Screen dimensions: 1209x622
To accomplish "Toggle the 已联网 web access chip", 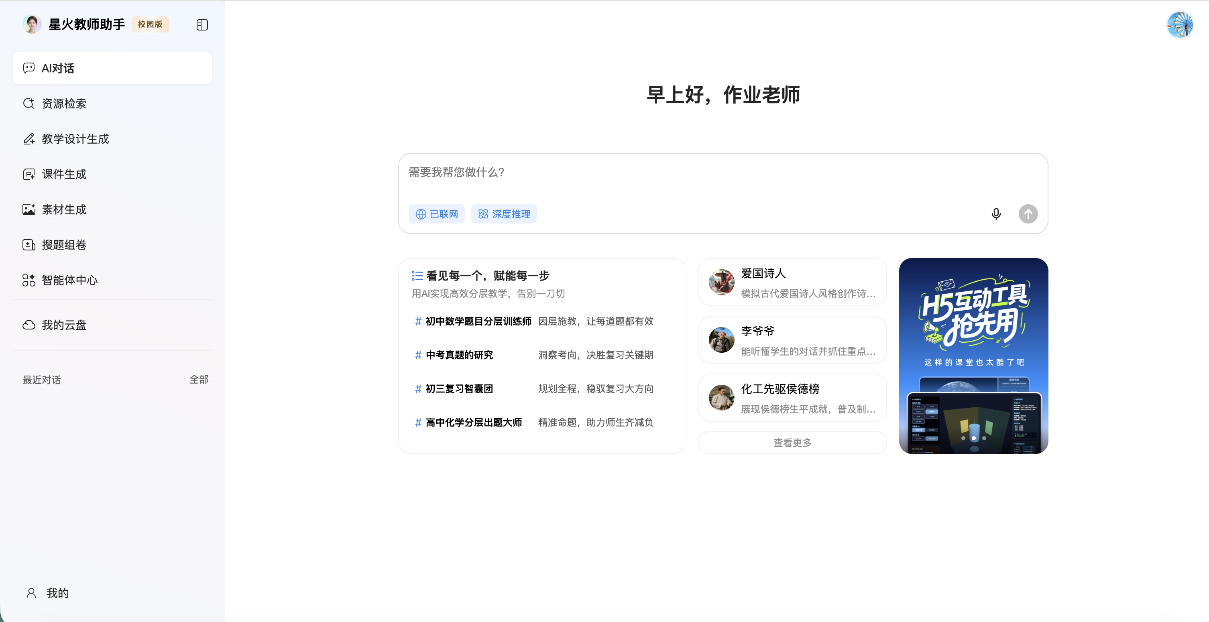I will click(436, 214).
